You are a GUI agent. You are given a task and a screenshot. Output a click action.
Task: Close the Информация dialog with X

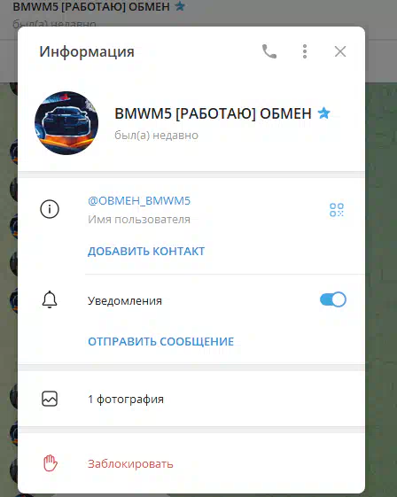point(340,51)
